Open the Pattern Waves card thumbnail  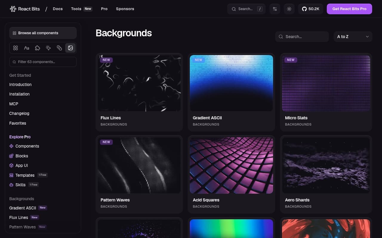139,165
